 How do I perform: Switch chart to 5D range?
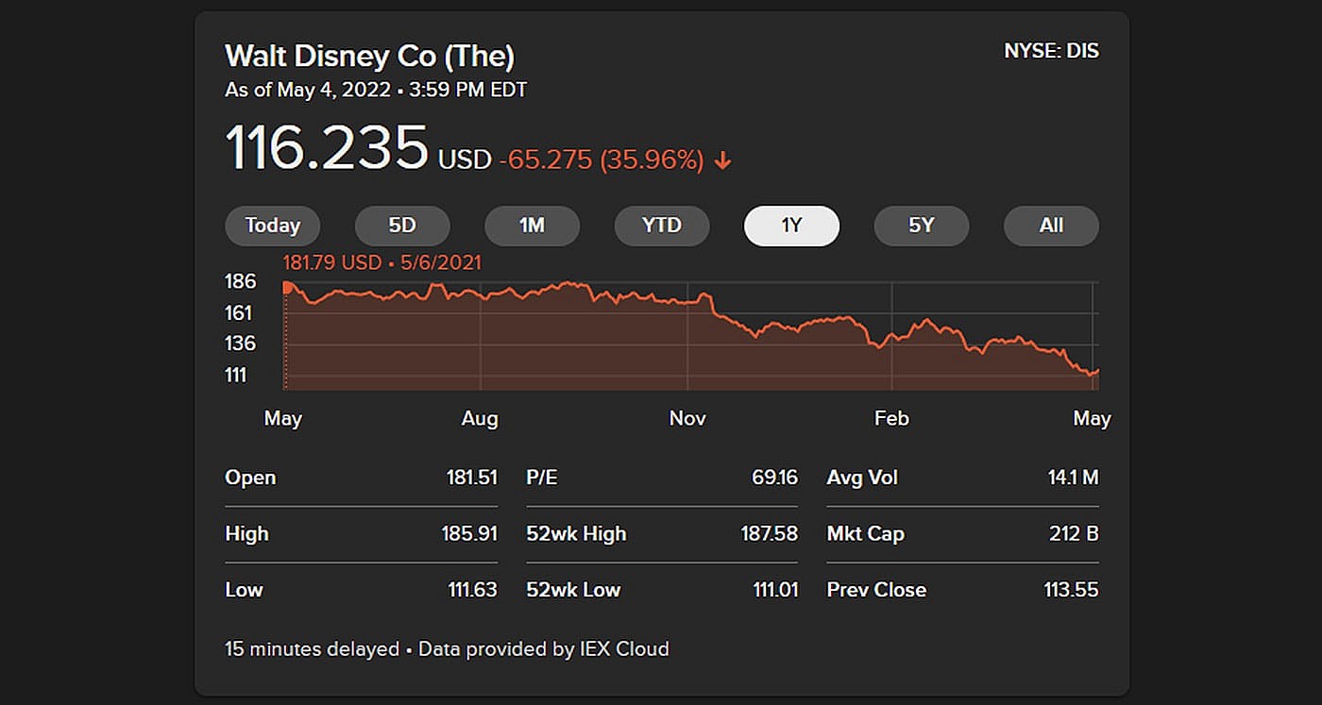[402, 226]
